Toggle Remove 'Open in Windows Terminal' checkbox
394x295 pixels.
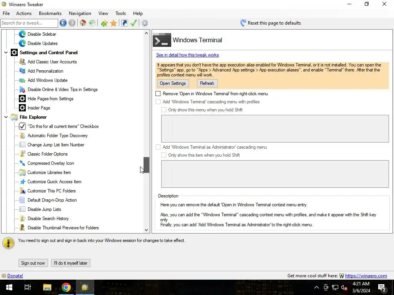pyautogui.click(x=158, y=94)
